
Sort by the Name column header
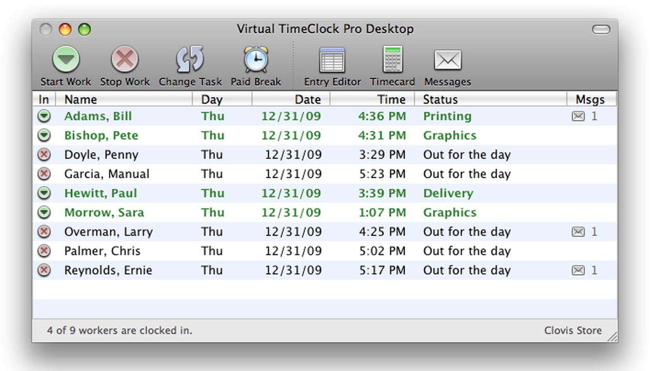point(124,99)
